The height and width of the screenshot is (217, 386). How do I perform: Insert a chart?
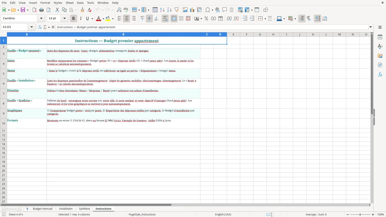click(192, 10)
